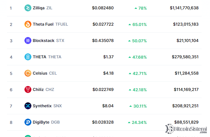Click THETA's $1.37 price value

pos(108,57)
